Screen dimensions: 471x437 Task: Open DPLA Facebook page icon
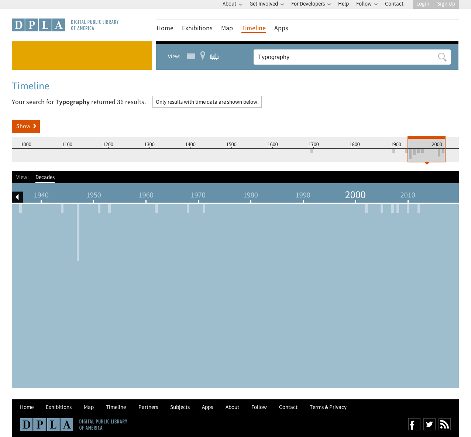(x=414, y=424)
